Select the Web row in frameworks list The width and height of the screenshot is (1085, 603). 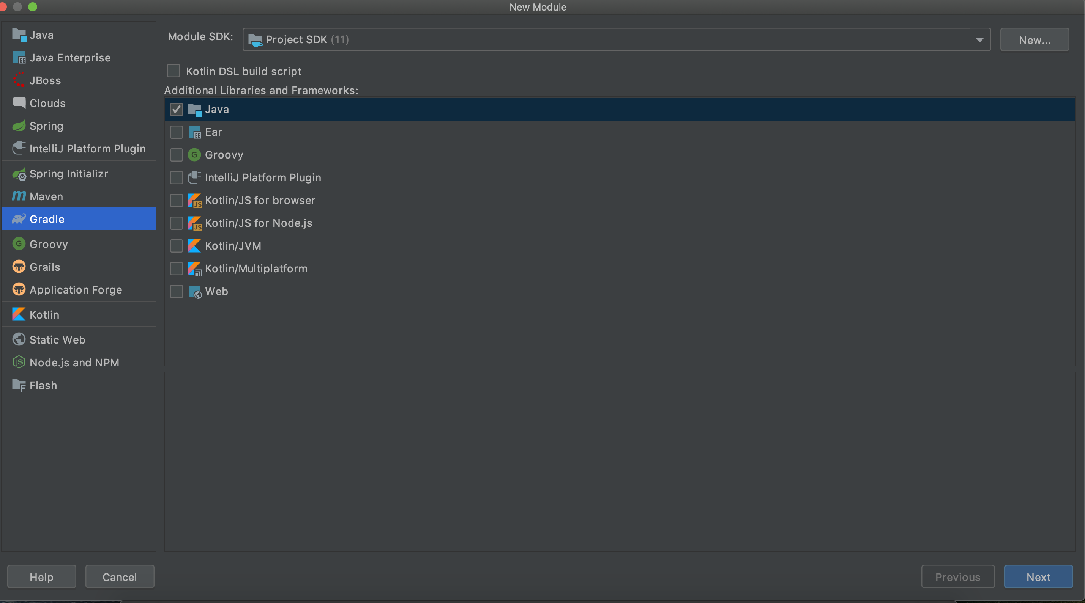click(216, 291)
